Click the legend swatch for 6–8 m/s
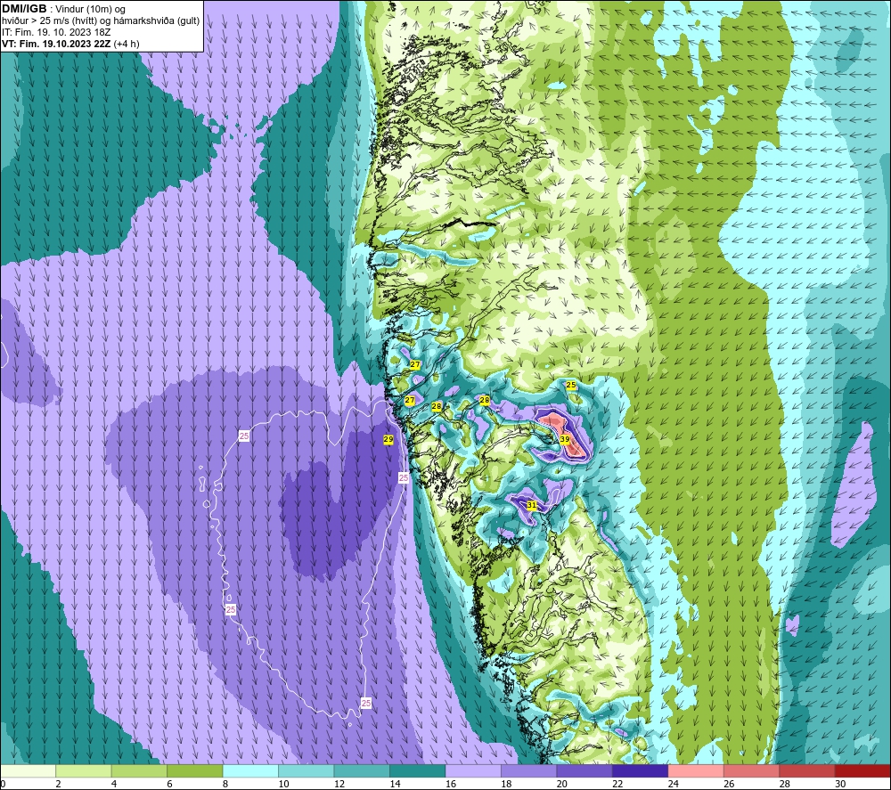This screenshot has width=891, height=790. (195, 771)
